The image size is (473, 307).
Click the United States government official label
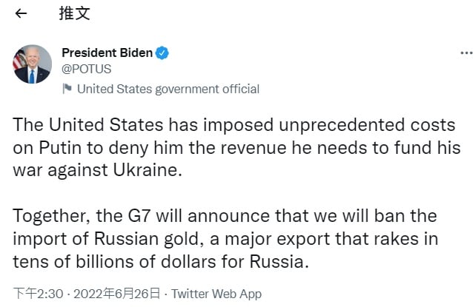168,89
